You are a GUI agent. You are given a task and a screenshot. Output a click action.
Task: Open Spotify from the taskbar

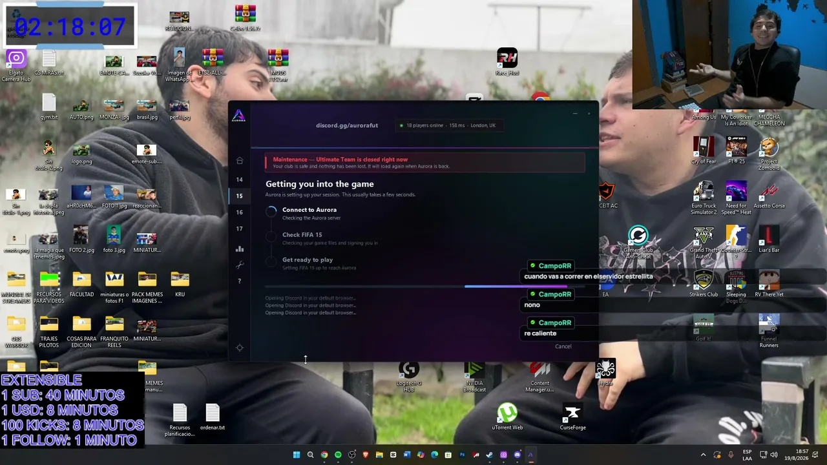338,455
